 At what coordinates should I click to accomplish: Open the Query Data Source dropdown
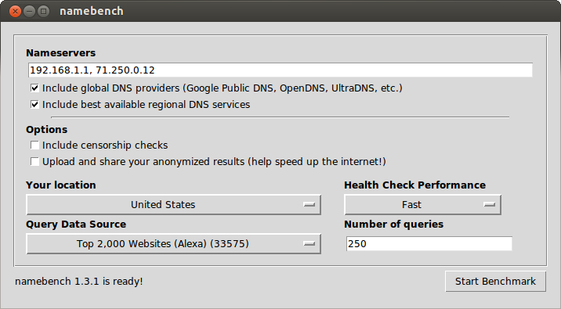(173, 244)
